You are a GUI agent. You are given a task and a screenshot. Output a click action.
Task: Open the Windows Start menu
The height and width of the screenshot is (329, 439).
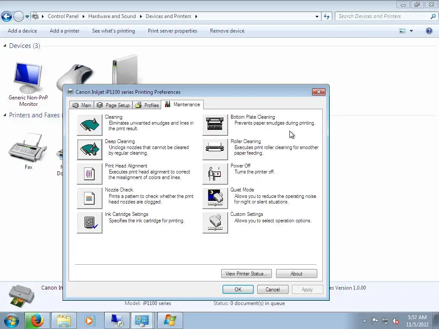point(11,320)
